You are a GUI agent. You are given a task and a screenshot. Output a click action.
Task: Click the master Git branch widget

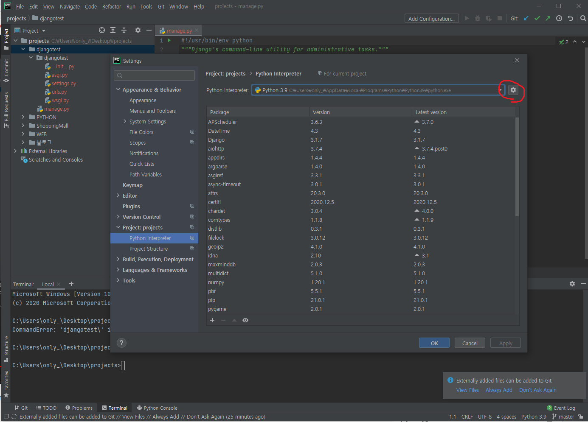point(563,417)
